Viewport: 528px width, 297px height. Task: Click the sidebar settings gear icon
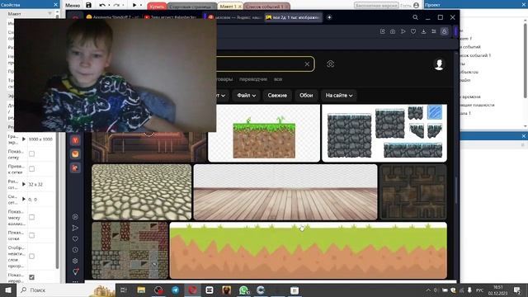tap(75, 261)
